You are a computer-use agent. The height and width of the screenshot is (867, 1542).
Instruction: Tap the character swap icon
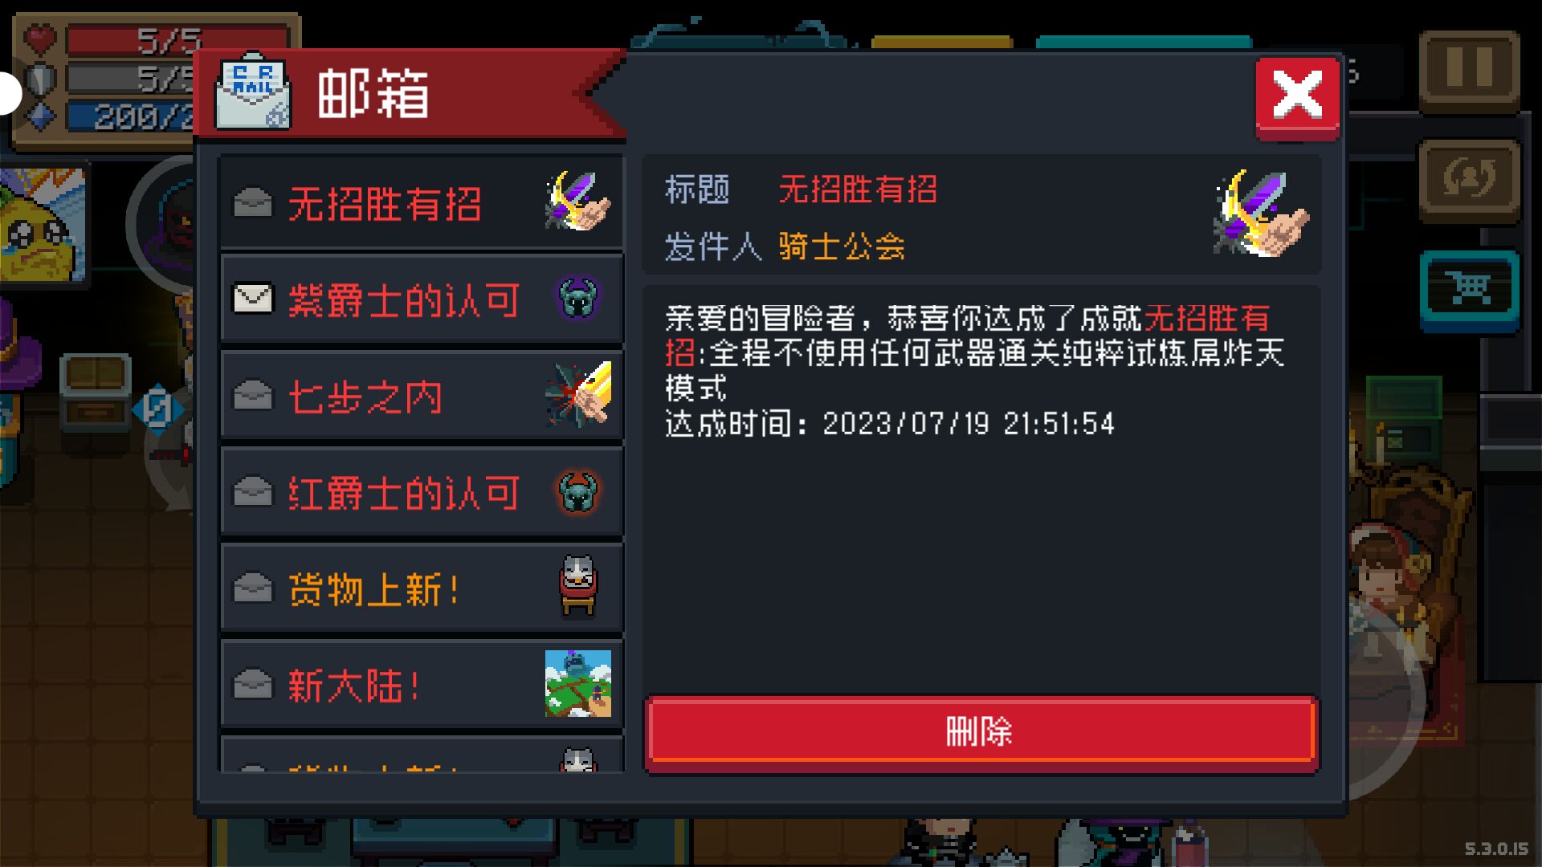(x=1469, y=179)
